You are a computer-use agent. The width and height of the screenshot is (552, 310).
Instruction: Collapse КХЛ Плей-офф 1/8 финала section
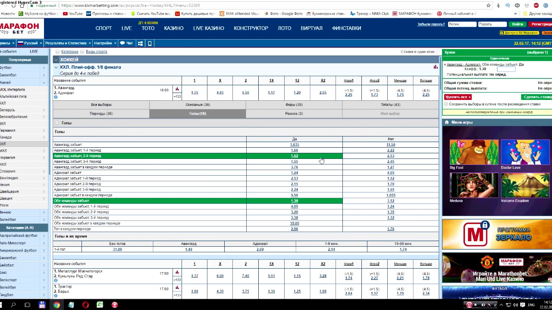[x=56, y=67]
